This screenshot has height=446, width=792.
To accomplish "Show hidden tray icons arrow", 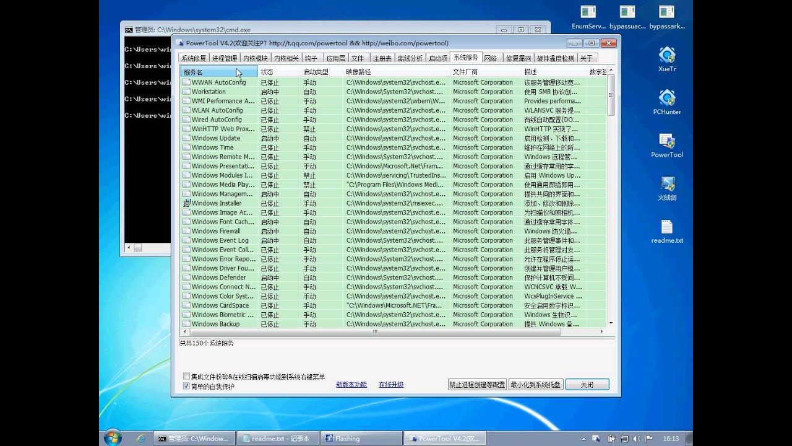I will tap(583, 439).
